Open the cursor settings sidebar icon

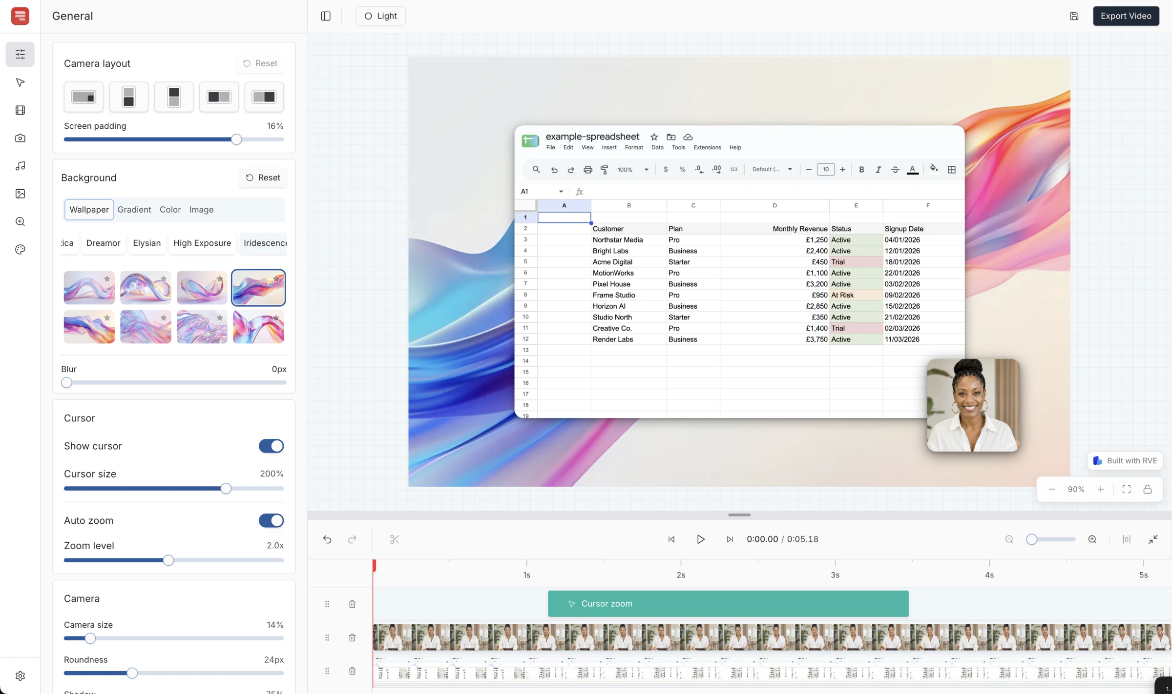point(20,82)
